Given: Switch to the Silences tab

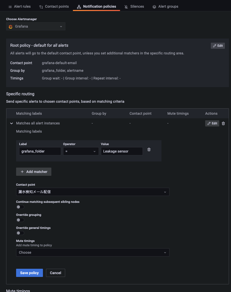Looking at the screenshot, I should point(137,7).
